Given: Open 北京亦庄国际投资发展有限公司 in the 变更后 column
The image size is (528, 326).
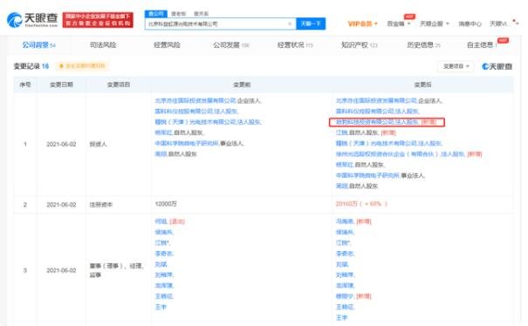Looking at the screenshot, I should tap(376, 100).
